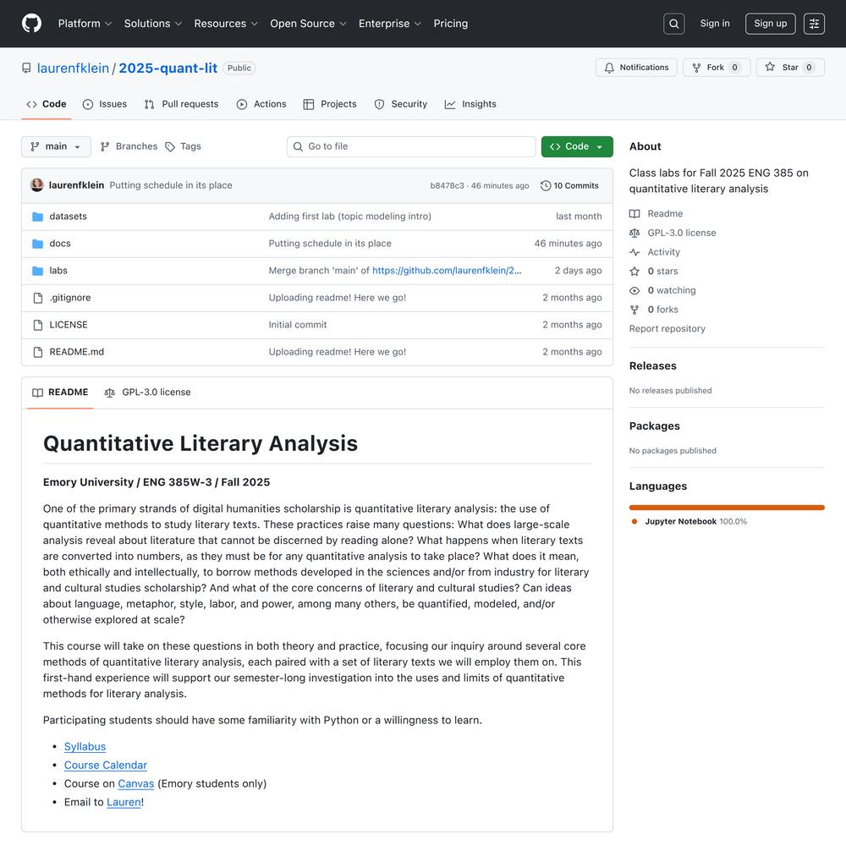Click the search magnifier icon button
The width and height of the screenshot is (846, 846).
[x=673, y=24]
